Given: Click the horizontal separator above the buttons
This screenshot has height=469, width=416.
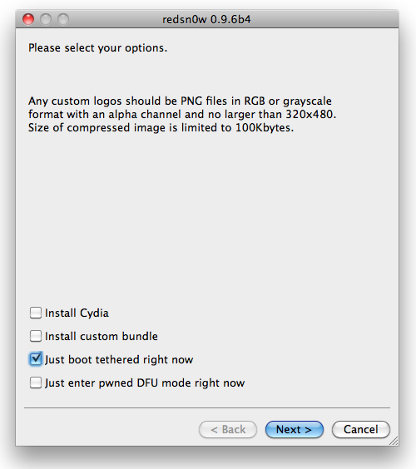Looking at the screenshot, I should [207, 407].
